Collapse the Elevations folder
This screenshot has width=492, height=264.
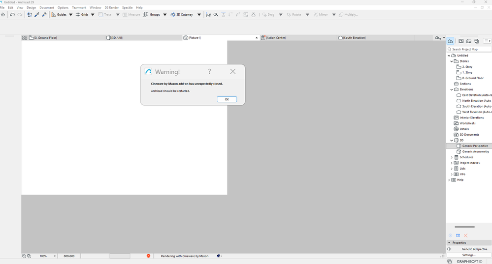[452, 89]
